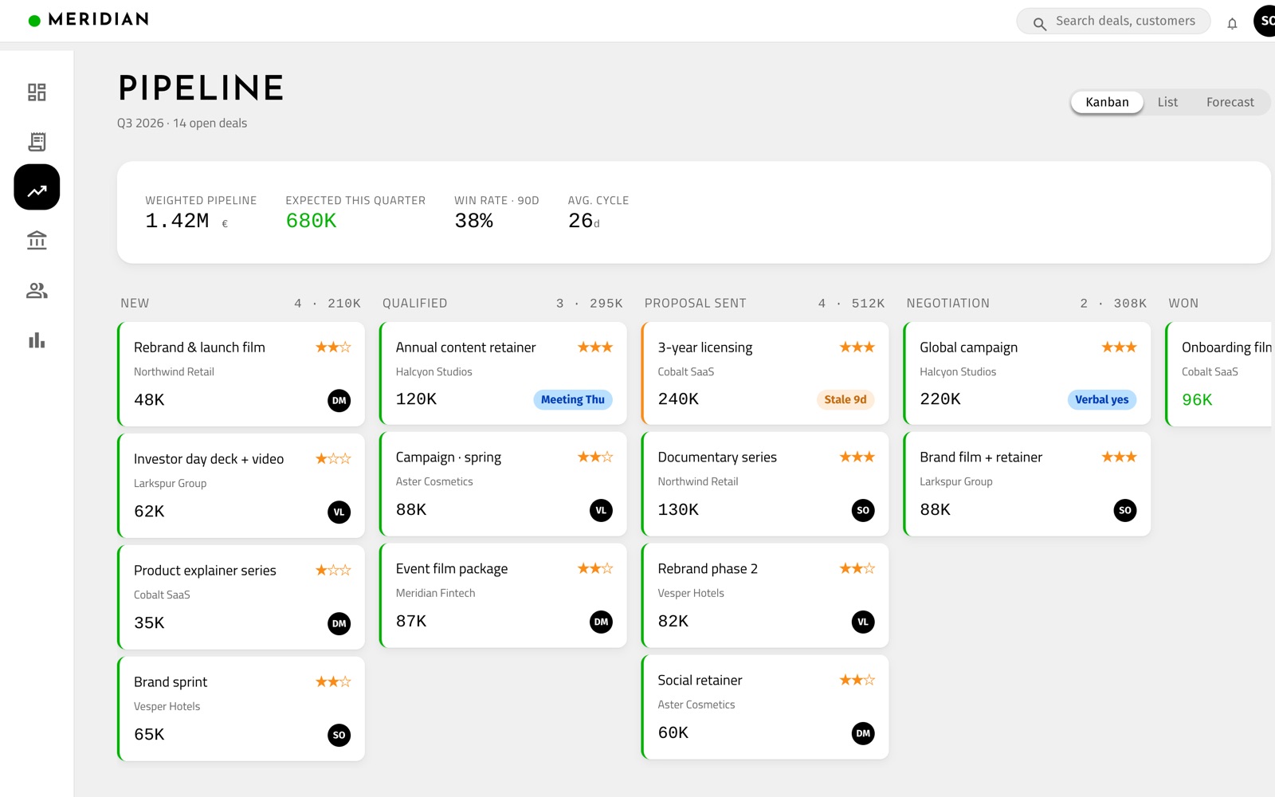The height and width of the screenshot is (797, 1275).
Task: Open the Onboarding film deal
Action: pyautogui.click(x=1219, y=374)
